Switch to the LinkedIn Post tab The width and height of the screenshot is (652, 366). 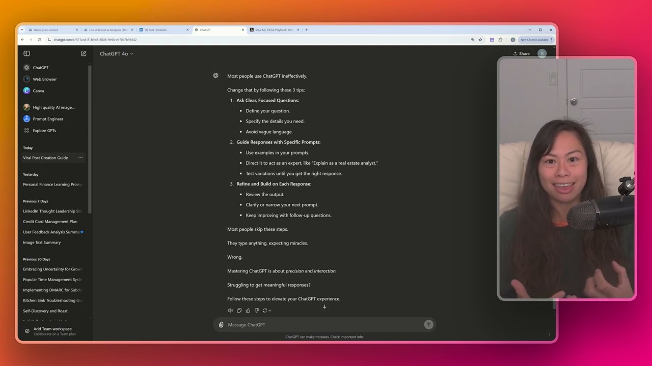(x=164, y=30)
